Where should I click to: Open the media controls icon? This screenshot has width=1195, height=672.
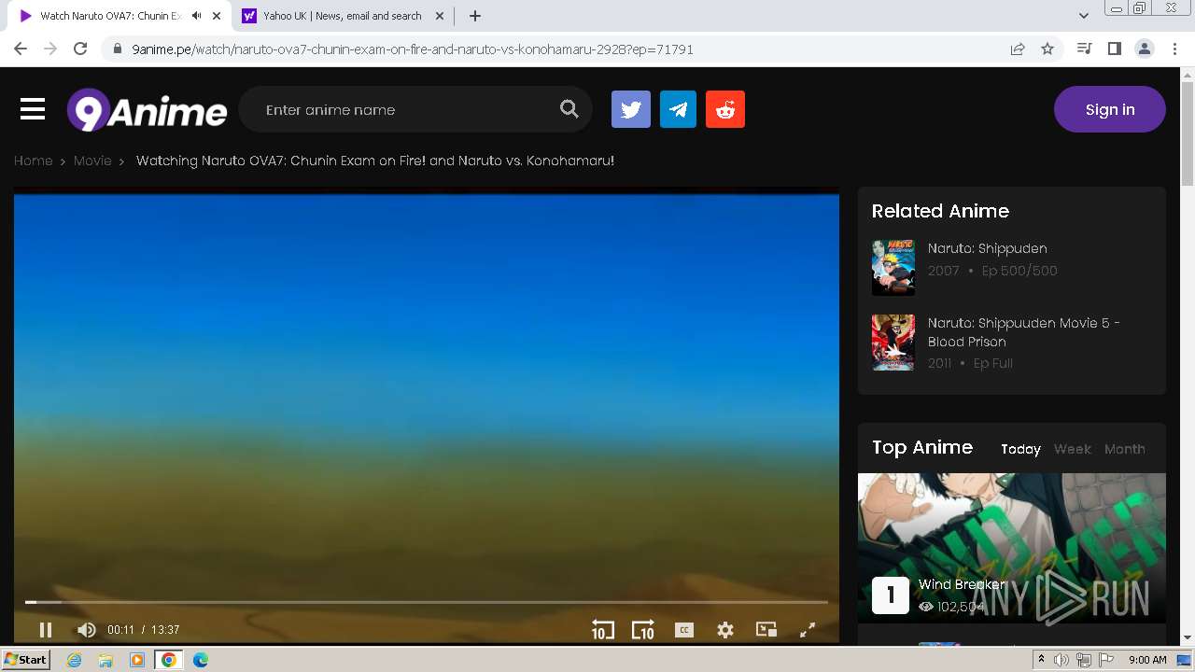click(x=1084, y=49)
